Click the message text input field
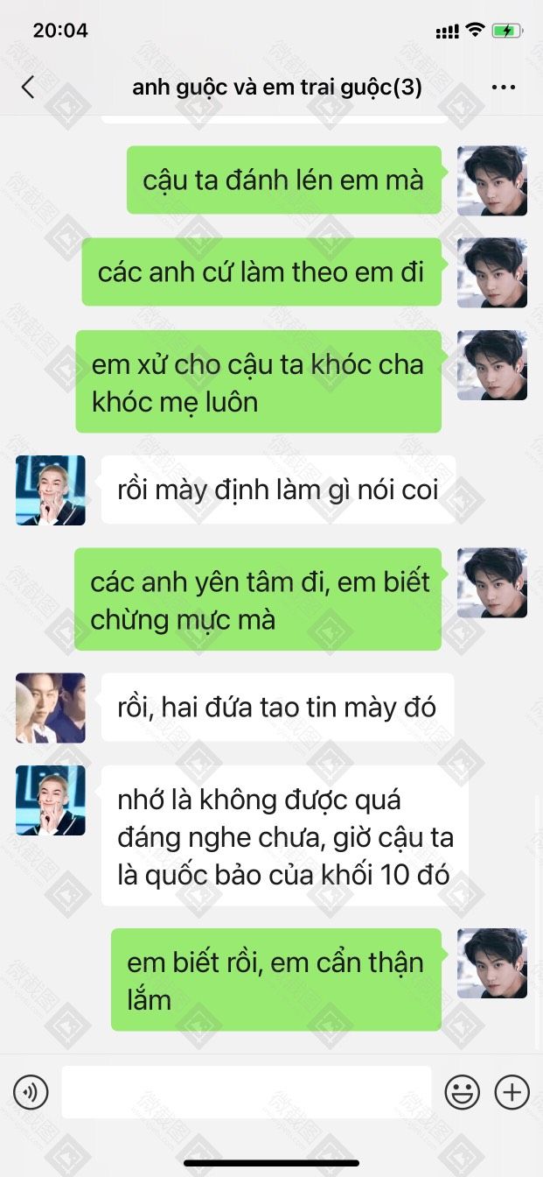543x1177 pixels. pos(247,1092)
